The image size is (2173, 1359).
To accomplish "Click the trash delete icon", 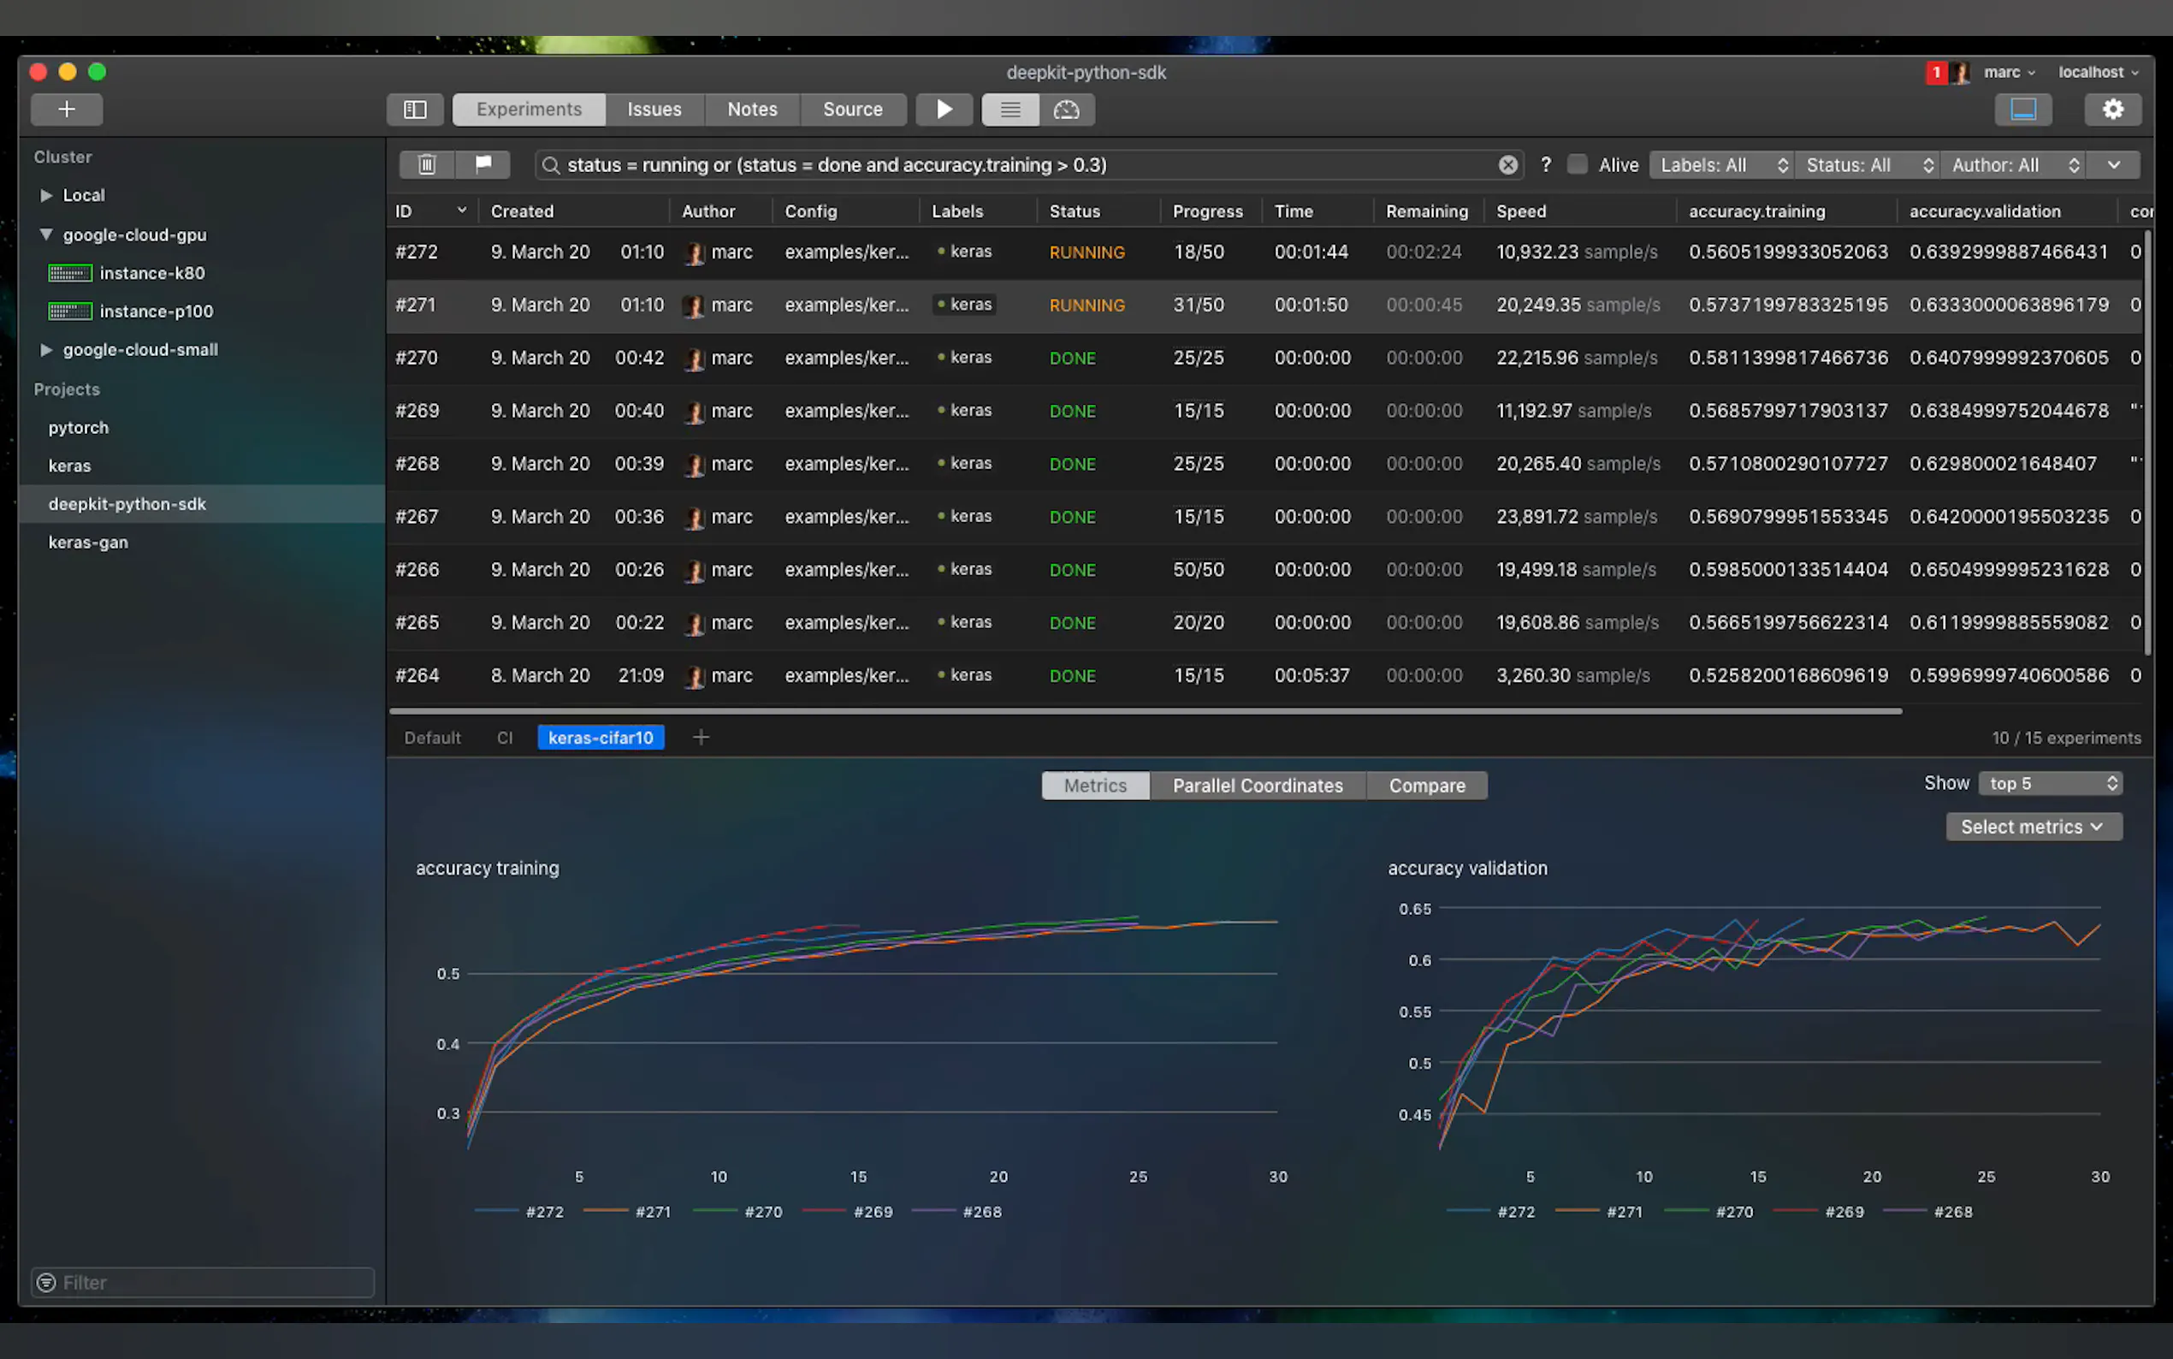I will click(427, 164).
